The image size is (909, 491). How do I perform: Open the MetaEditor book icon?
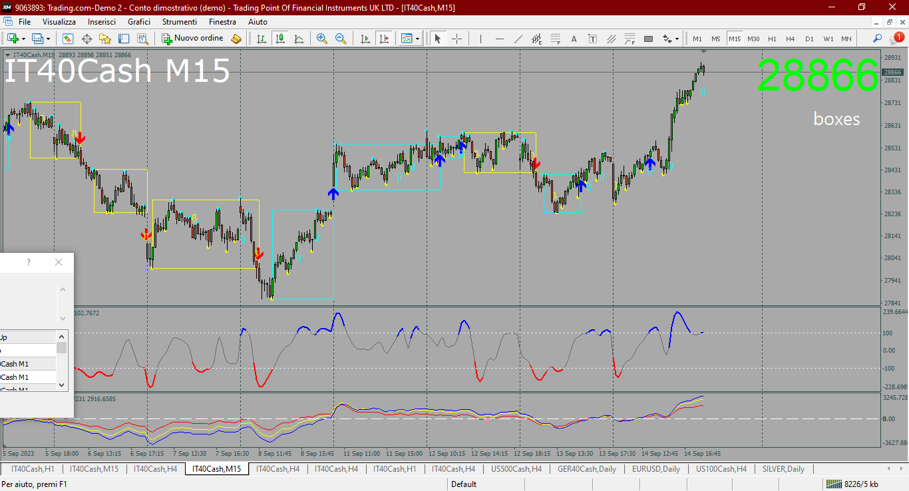236,39
